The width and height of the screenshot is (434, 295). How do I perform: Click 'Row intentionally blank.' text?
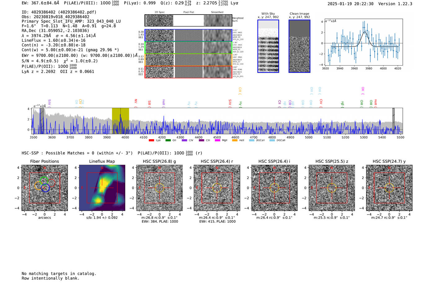pyautogui.click(x=51, y=278)
